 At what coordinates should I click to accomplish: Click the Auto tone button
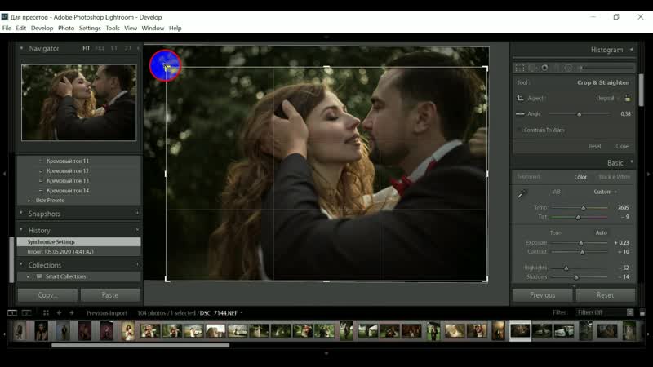(x=601, y=232)
